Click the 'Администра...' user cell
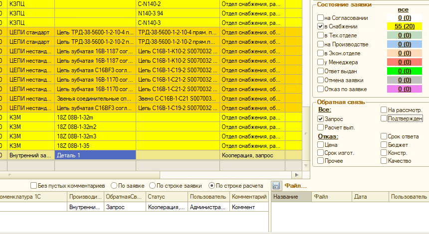This screenshot has height=234, width=429. [x=209, y=207]
